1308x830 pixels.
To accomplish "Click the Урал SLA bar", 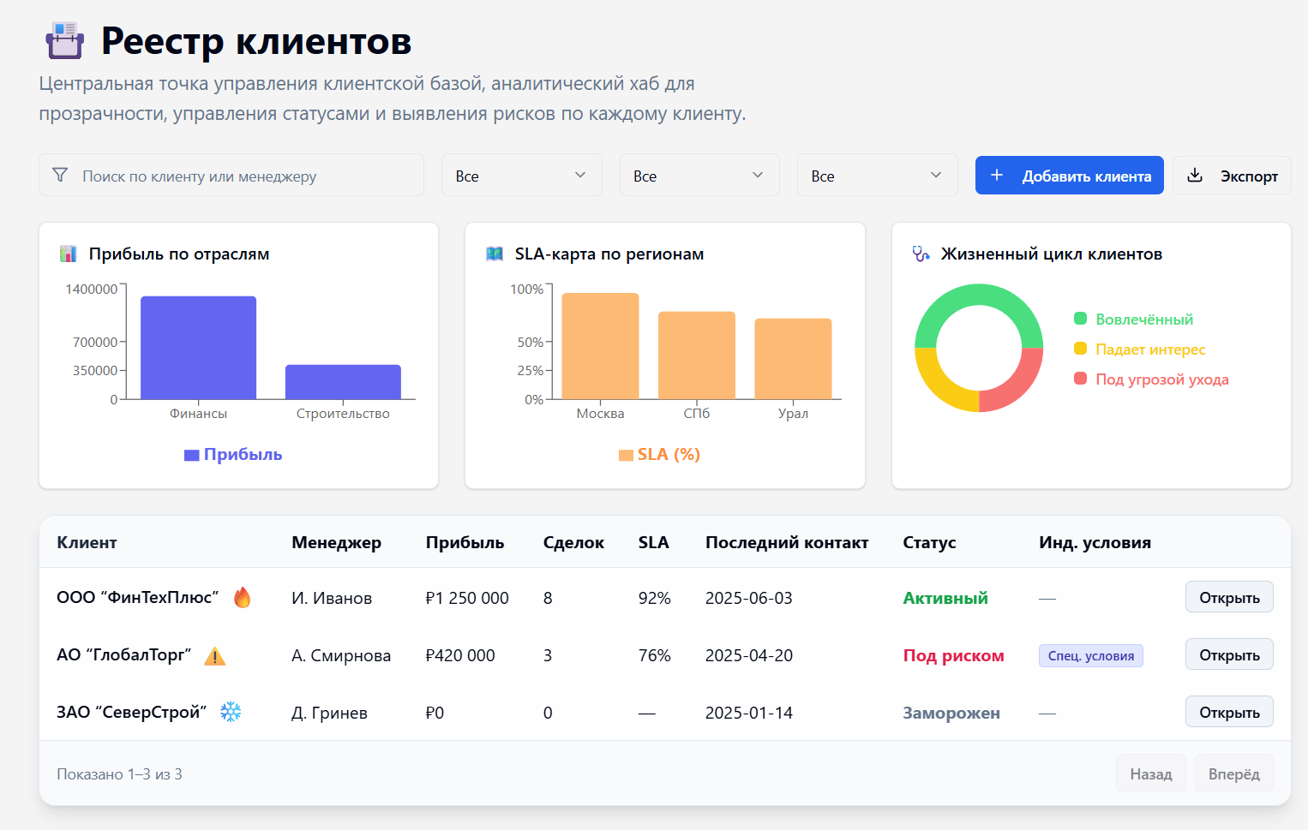I will (x=793, y=359).
